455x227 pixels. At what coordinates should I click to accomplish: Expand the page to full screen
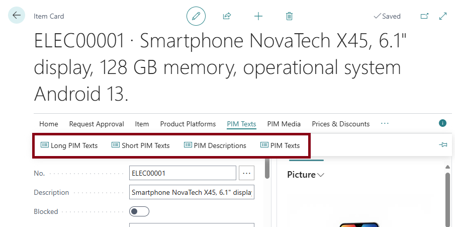443,16
